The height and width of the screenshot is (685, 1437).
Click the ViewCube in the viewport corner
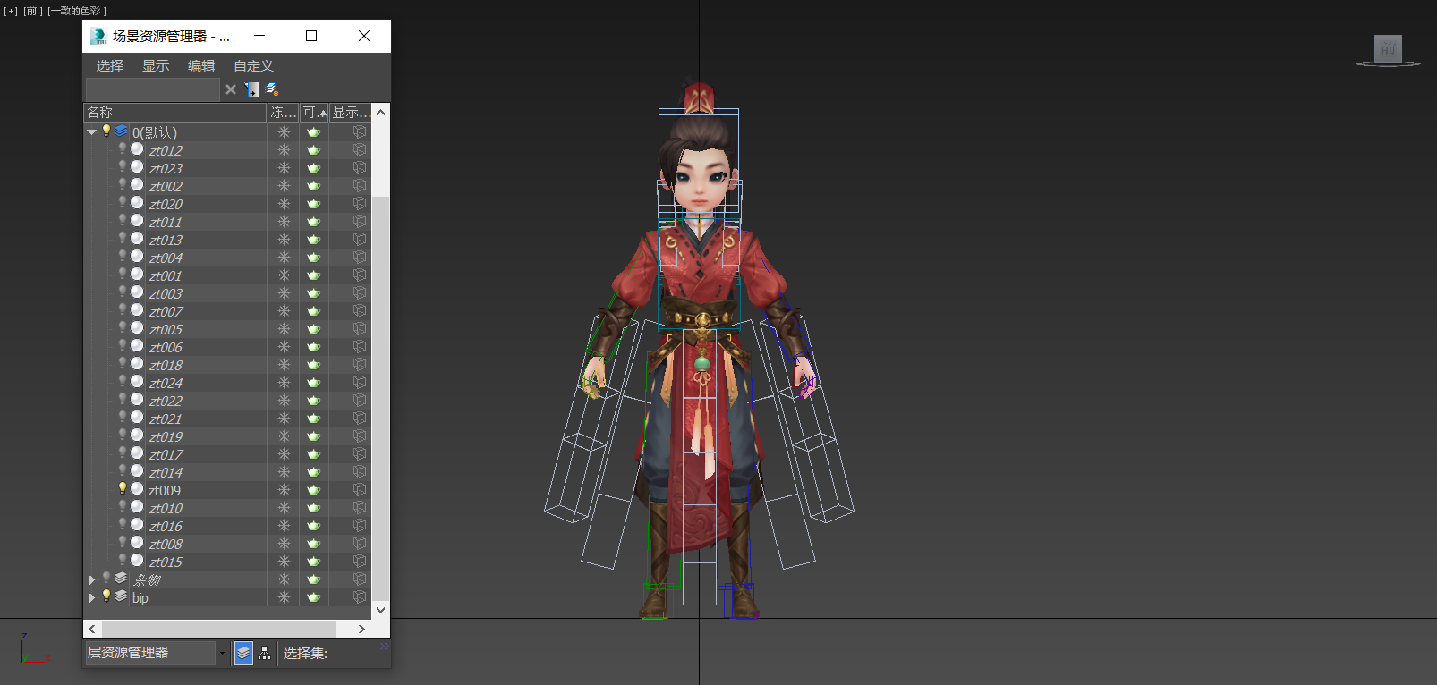1387,49
